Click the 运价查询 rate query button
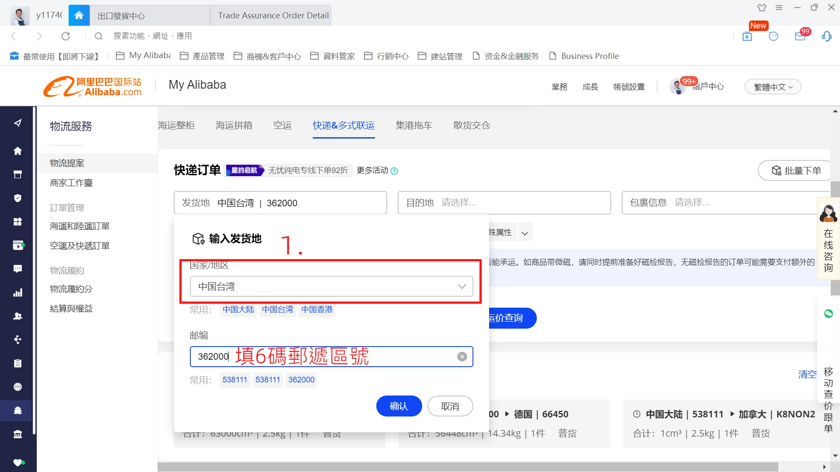Viewport: 840px width, 472px height. click(512, 318)
